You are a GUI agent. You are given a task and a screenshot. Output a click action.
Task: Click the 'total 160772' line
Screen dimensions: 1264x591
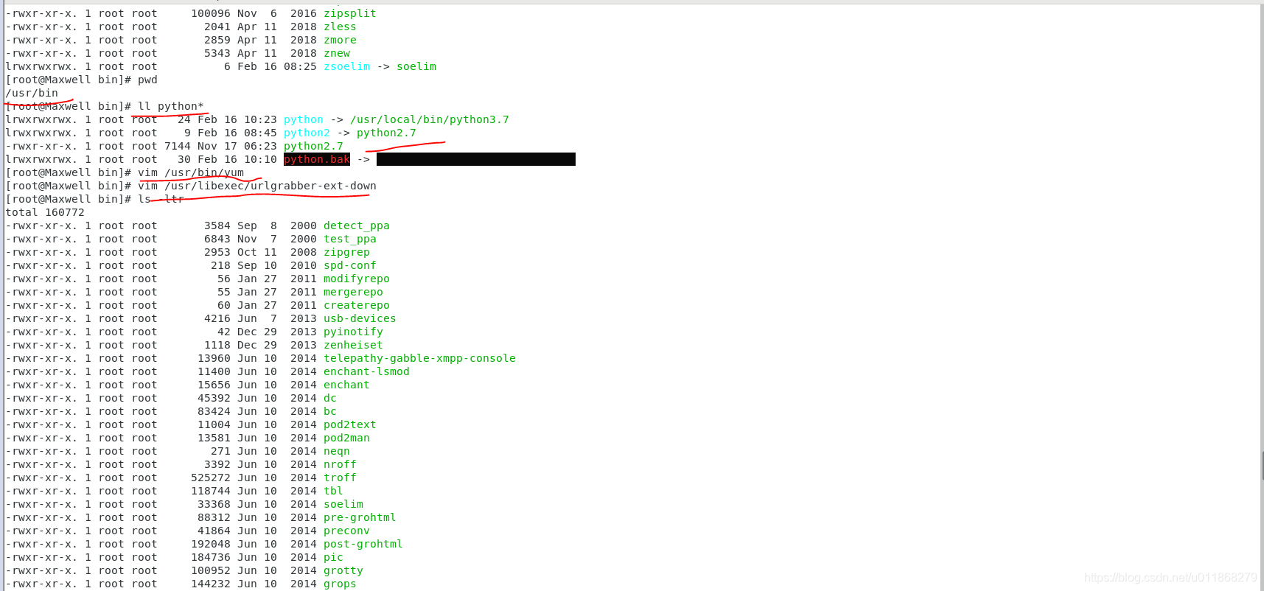click(45, 212)
